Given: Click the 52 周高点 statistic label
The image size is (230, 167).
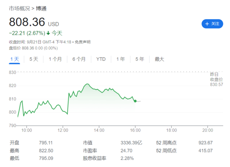Looking at the screenshot, I should [166, 143].
